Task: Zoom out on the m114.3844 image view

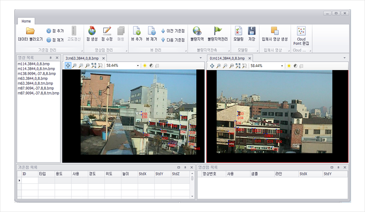Action: [225, 66]
